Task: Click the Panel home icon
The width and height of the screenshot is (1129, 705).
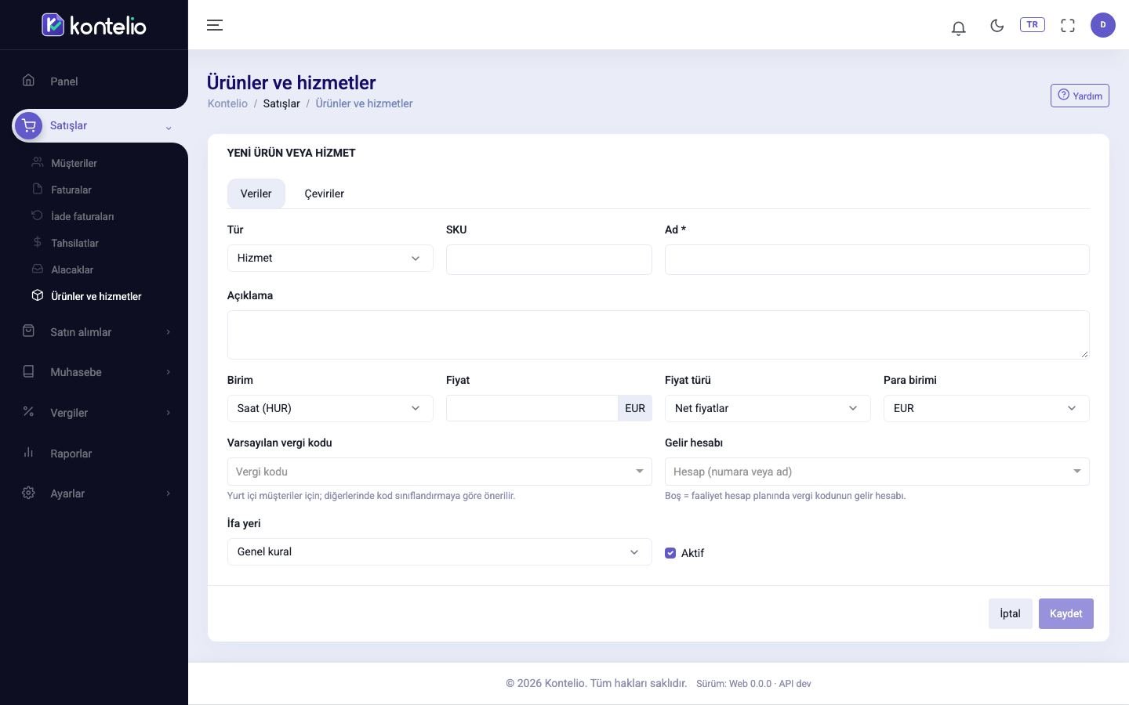Action: (x=28, y=80)
